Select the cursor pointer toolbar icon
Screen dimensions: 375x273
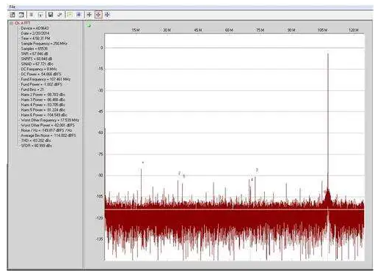[x=40, y=15]
